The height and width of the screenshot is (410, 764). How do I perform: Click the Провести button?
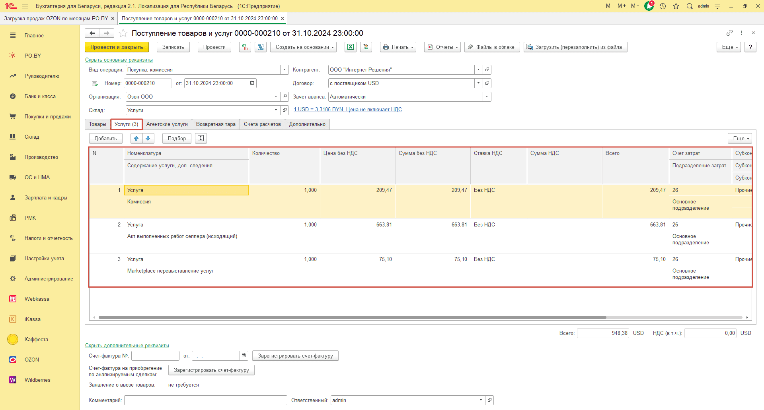(214, 47)
